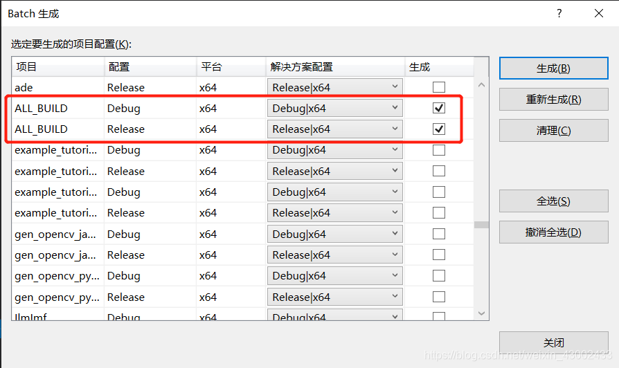Click 'gen_opencv_py...' name in the Release row
Viewport: 619px width, 368px height.
point(57,297)
